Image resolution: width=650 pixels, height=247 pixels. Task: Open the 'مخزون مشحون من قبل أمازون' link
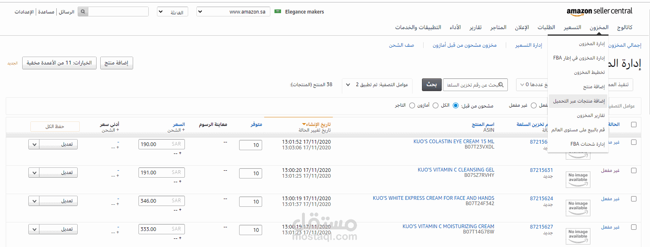464,45
